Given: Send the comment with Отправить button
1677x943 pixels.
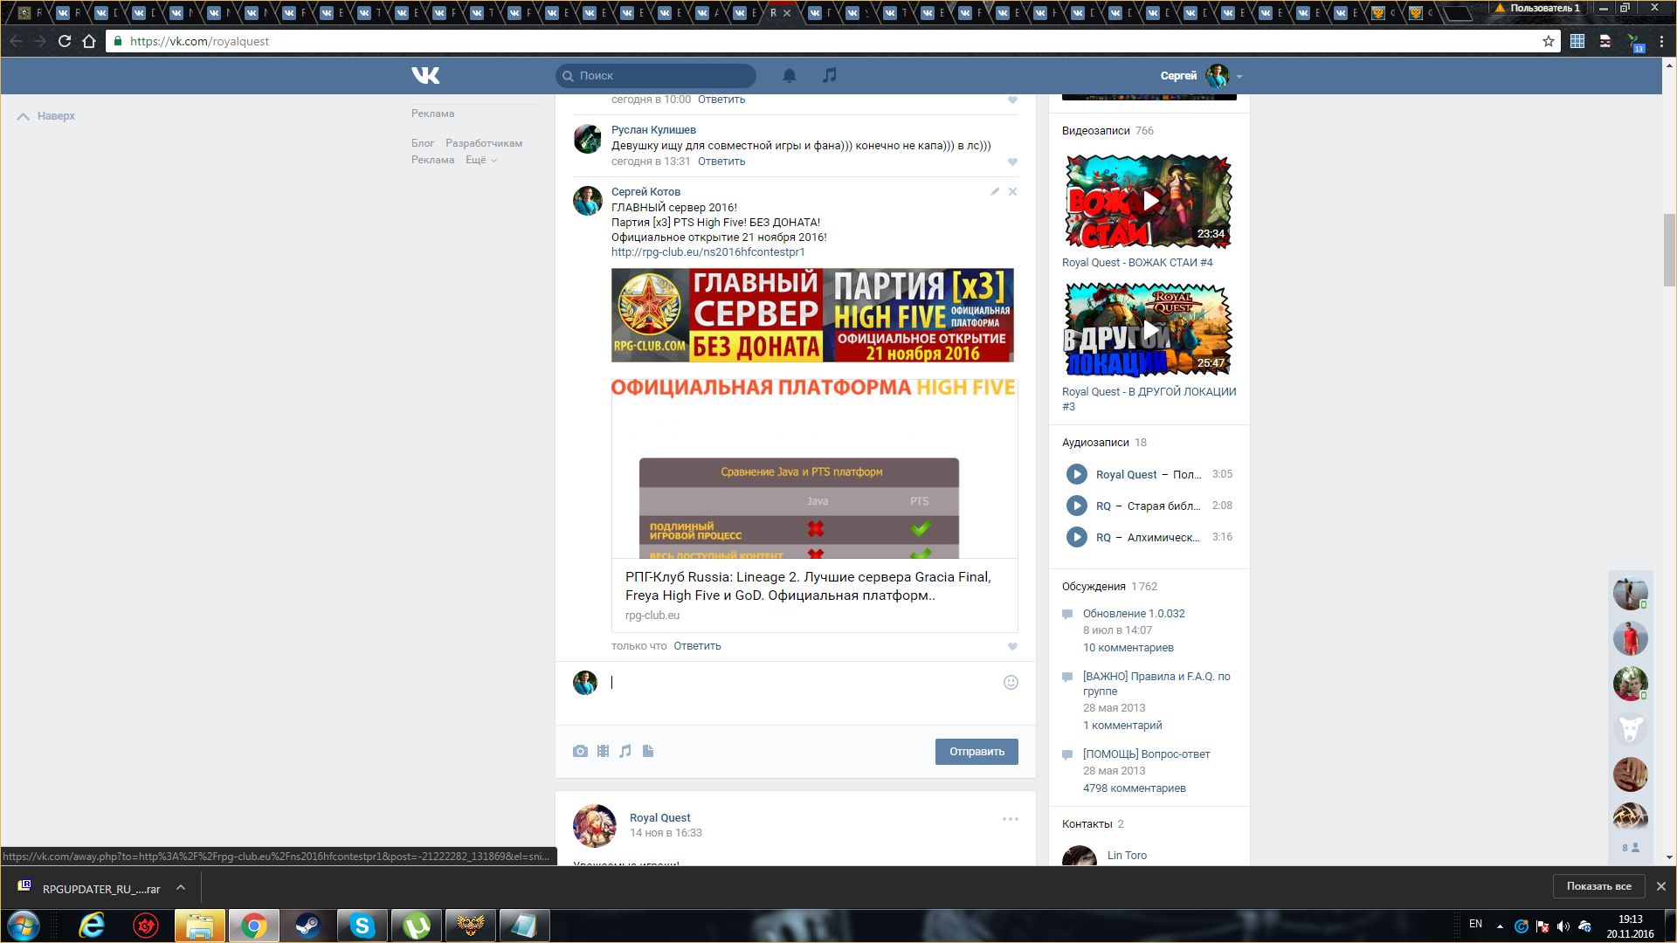Looking at the screenshot, I should click(x=977, y=752).
